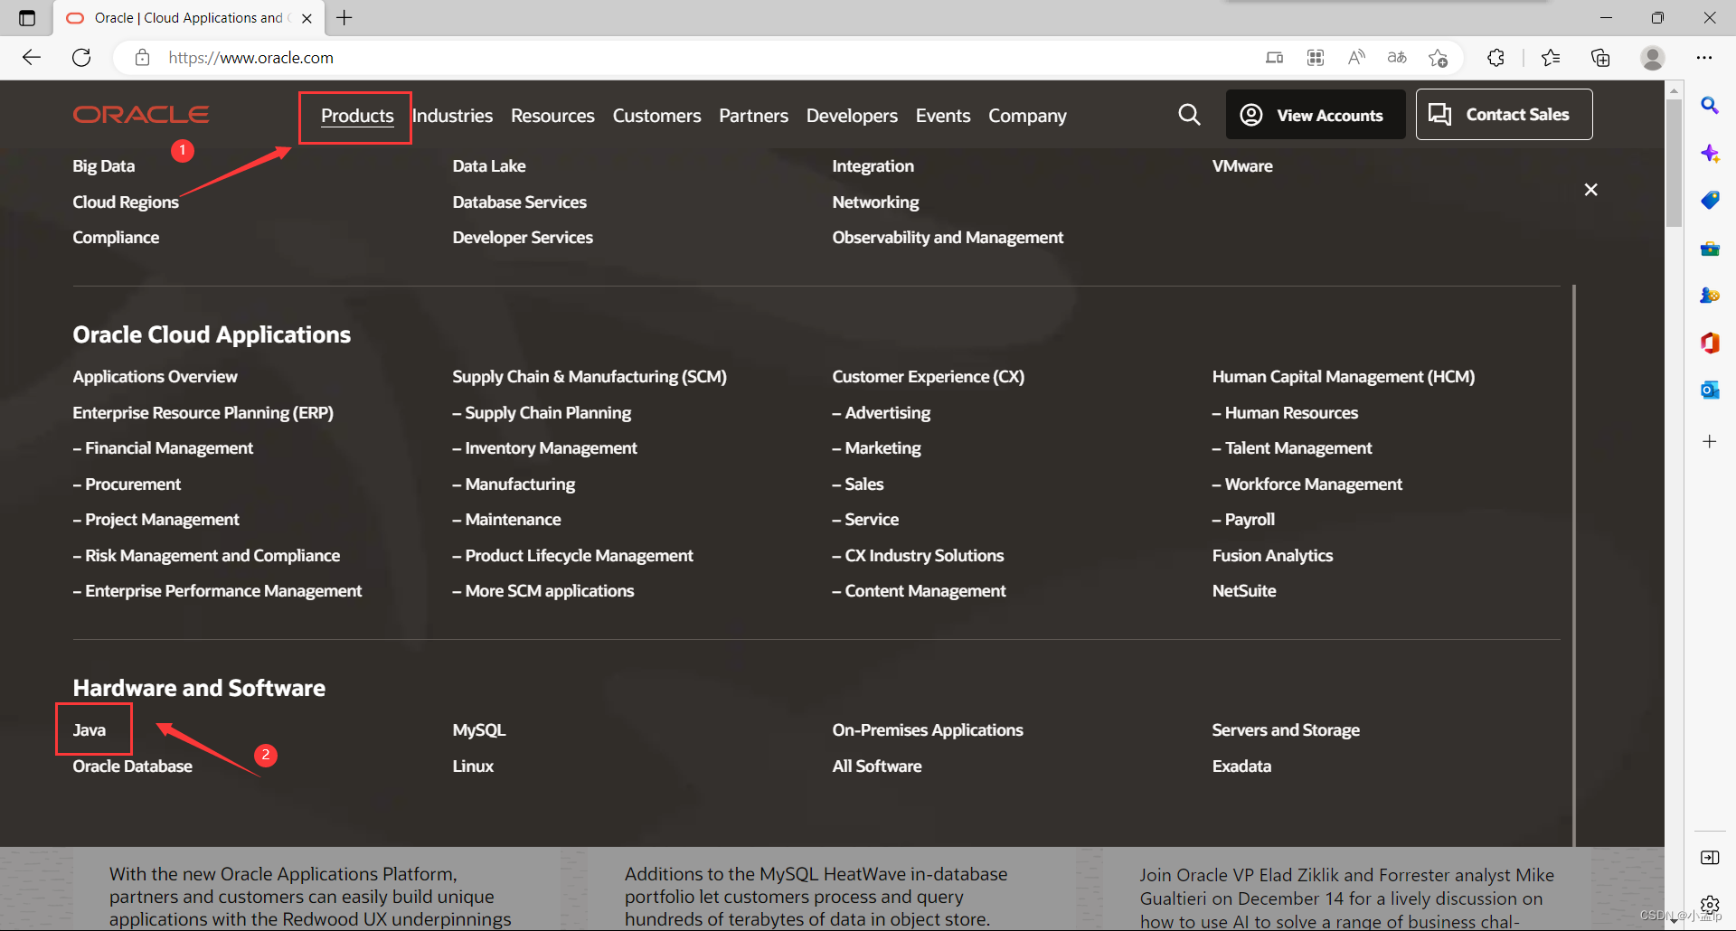Screen dimensions: 1736x931
Task: Open the tools briefcase sidebar icon
Action: pos(1709,249)
